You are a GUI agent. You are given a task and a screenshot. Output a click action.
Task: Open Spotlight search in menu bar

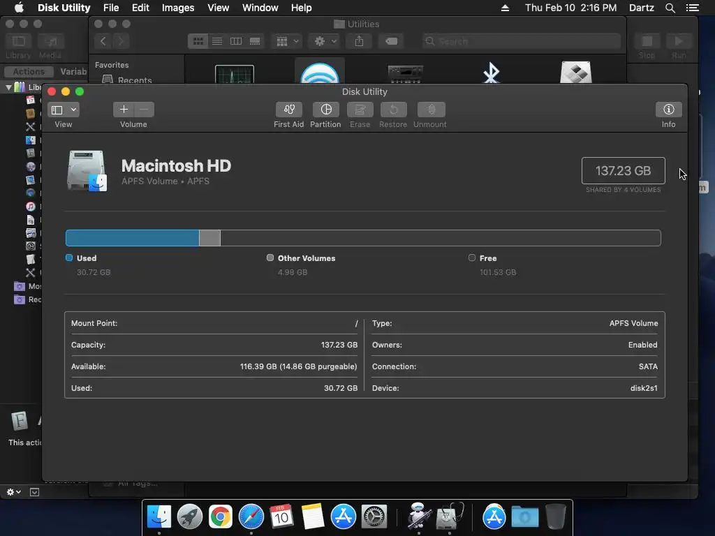[x=670, y=8]
